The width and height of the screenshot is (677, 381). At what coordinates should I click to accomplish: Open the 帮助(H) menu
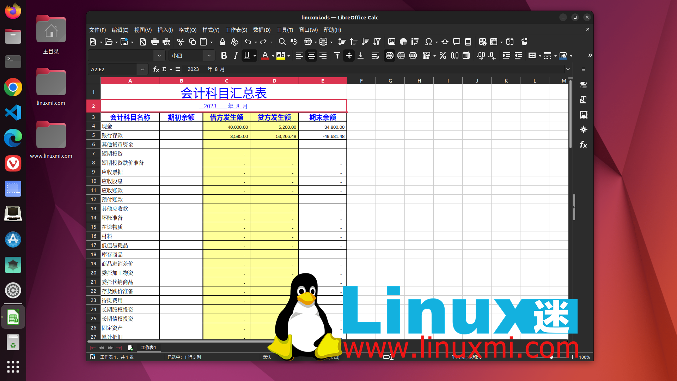[332, 30]
